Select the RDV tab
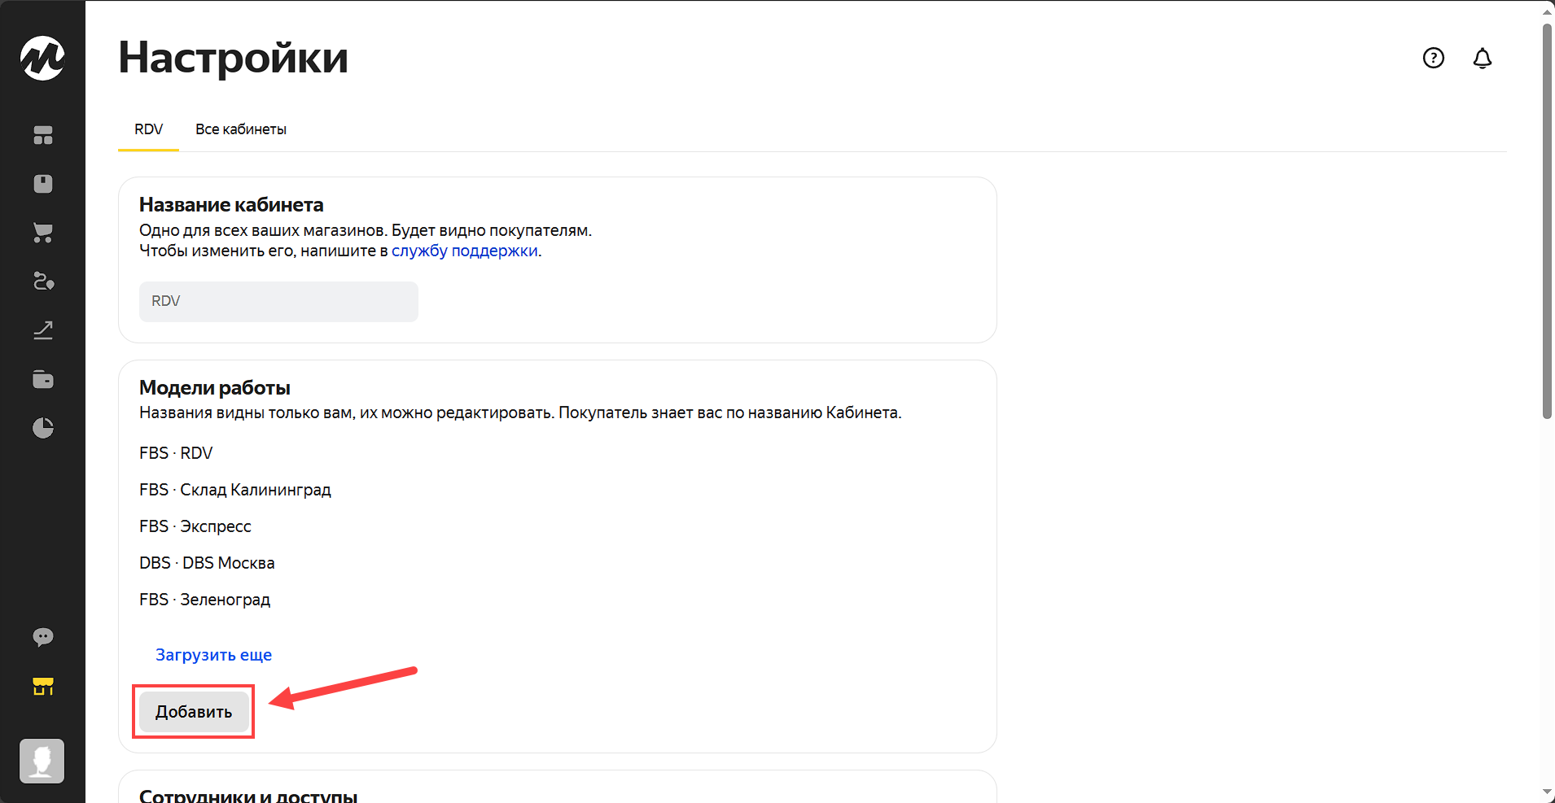The width and height of the screenshot is (1555, 803). (148, 129)
